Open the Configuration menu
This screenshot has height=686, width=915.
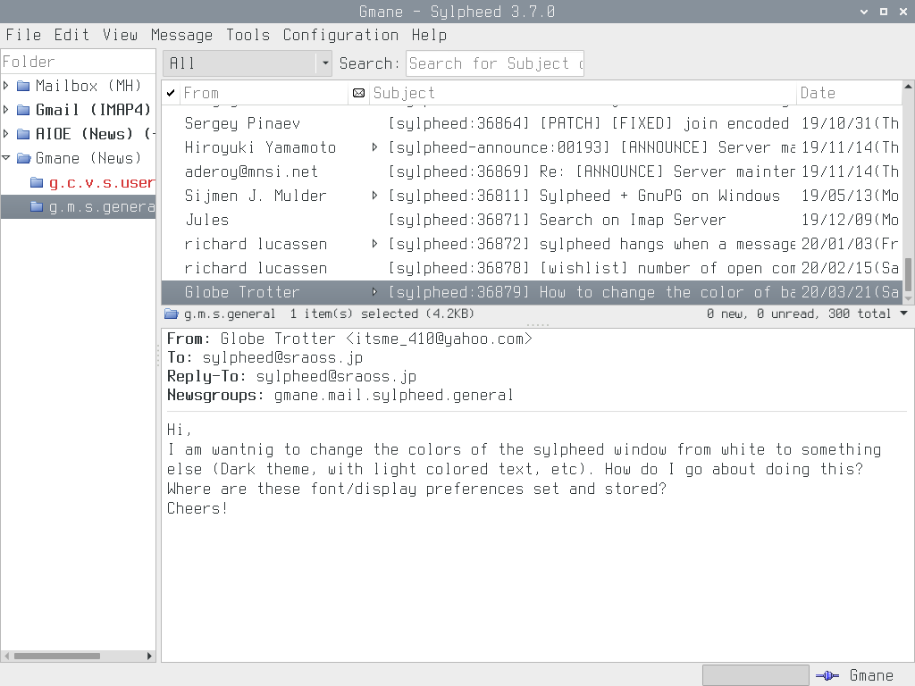[340, 35]
